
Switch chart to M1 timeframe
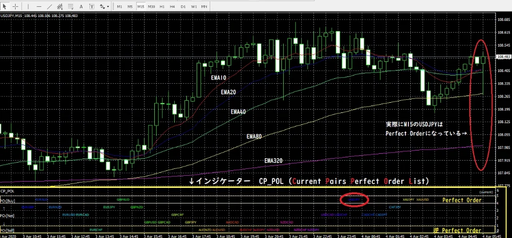pyautogui.click(x=120, y=6)
